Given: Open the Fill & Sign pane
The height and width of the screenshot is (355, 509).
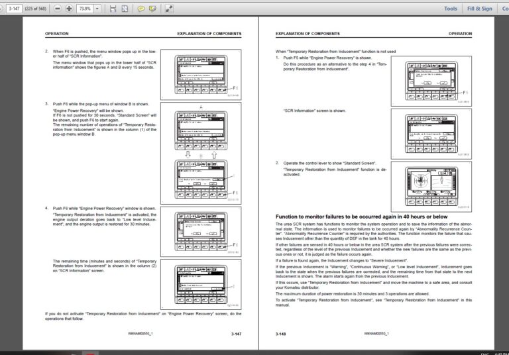Looking at the screenshot, I should click(x=479, y=9).
